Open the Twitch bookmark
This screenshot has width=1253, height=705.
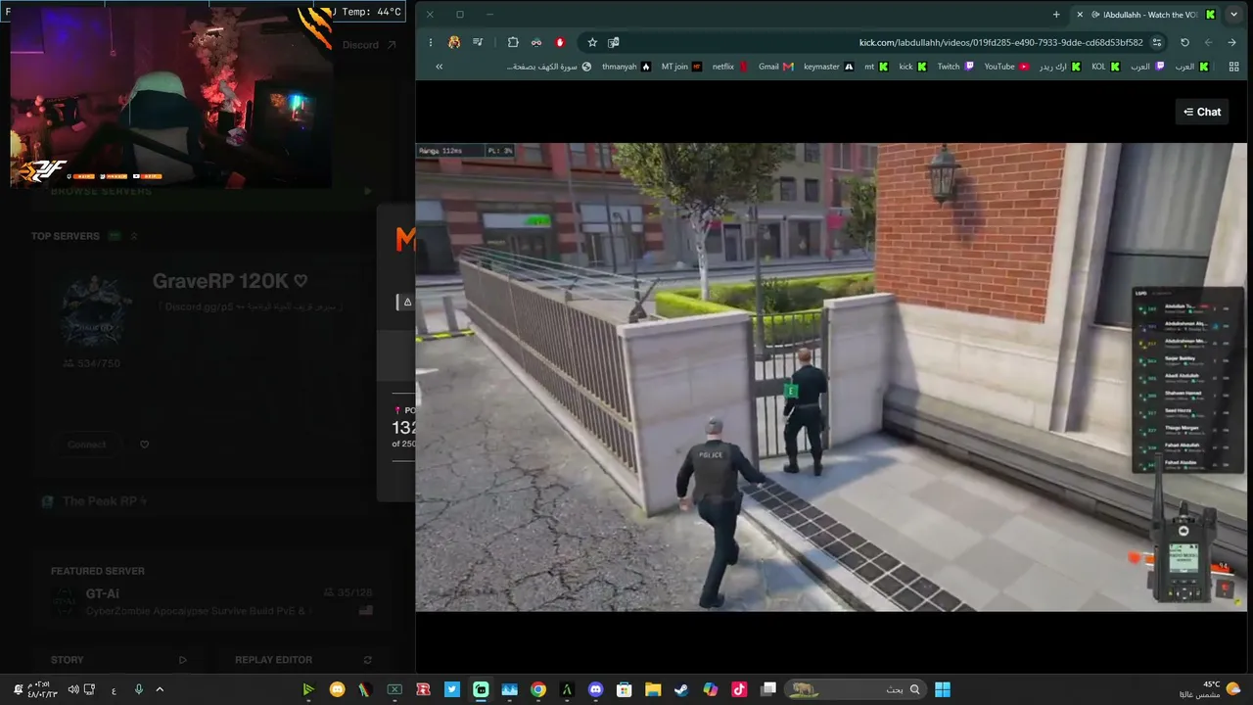[955, 67]
